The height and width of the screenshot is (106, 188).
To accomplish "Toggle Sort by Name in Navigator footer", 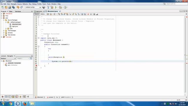I will click(x=24, y=97).
